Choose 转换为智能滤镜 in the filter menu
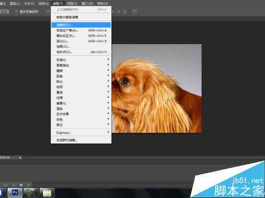This screenshot has width=265, height=198. coord(81,17)
